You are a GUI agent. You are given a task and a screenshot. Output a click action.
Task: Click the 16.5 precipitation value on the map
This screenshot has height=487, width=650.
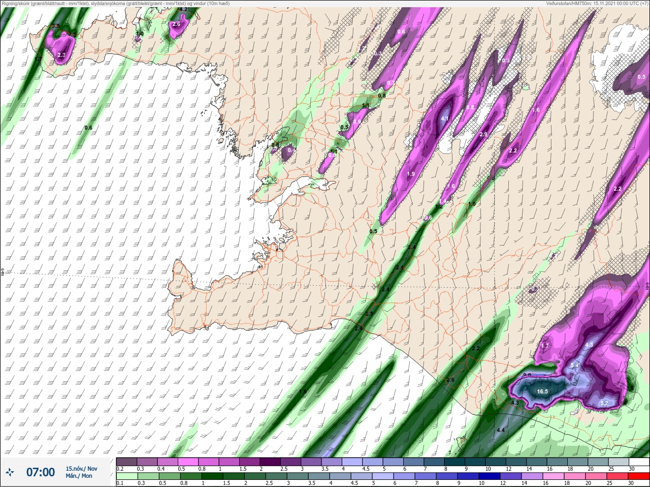point(542,391)
